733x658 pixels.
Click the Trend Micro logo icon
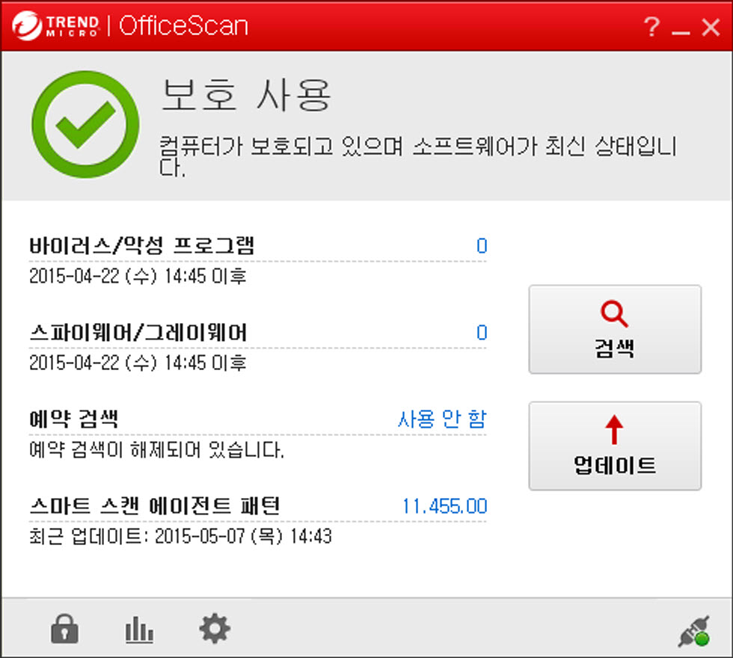click(27, 27)
